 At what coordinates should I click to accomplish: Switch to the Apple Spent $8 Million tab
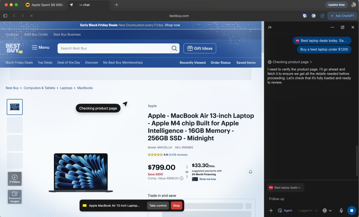point(45,5)
